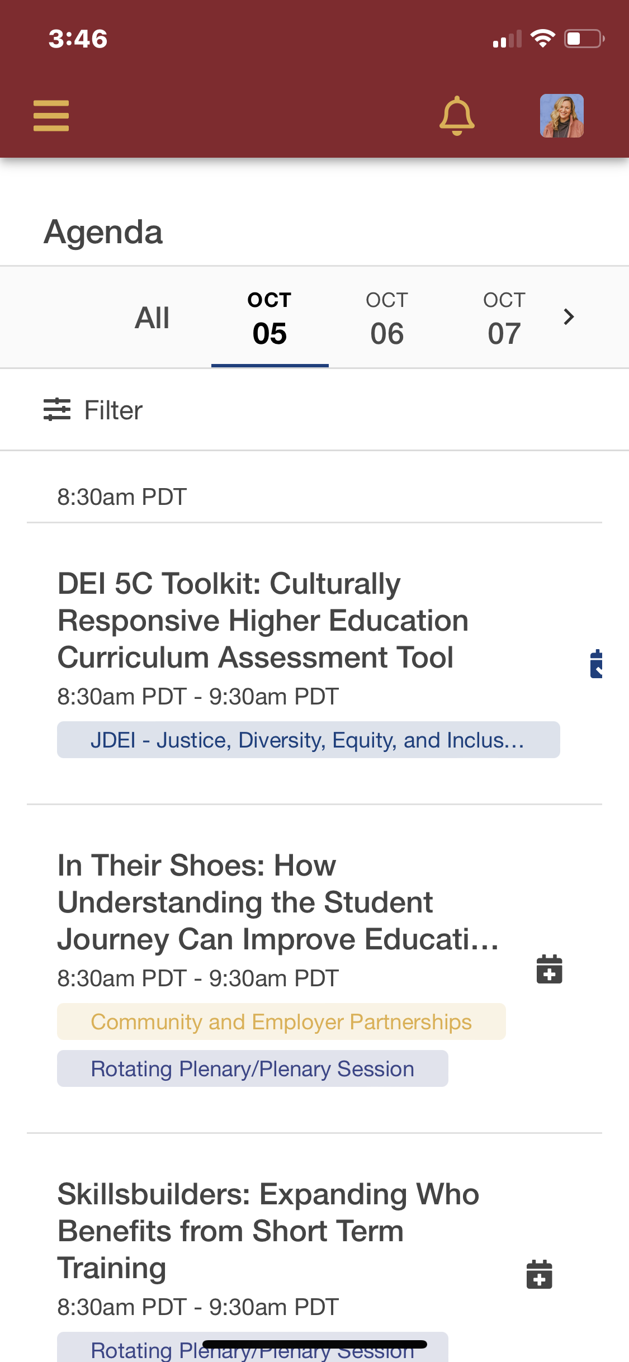
Task: Tap the Agenda page heading
Action: (103, 232)
